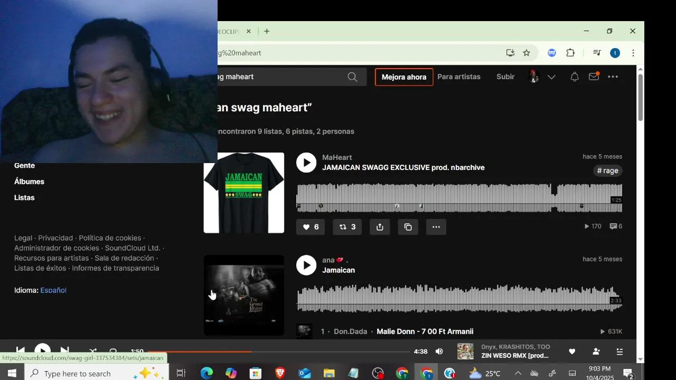Install app icon in address bar
This screenshot has height=380, width=676.
(x=510, y=53)
